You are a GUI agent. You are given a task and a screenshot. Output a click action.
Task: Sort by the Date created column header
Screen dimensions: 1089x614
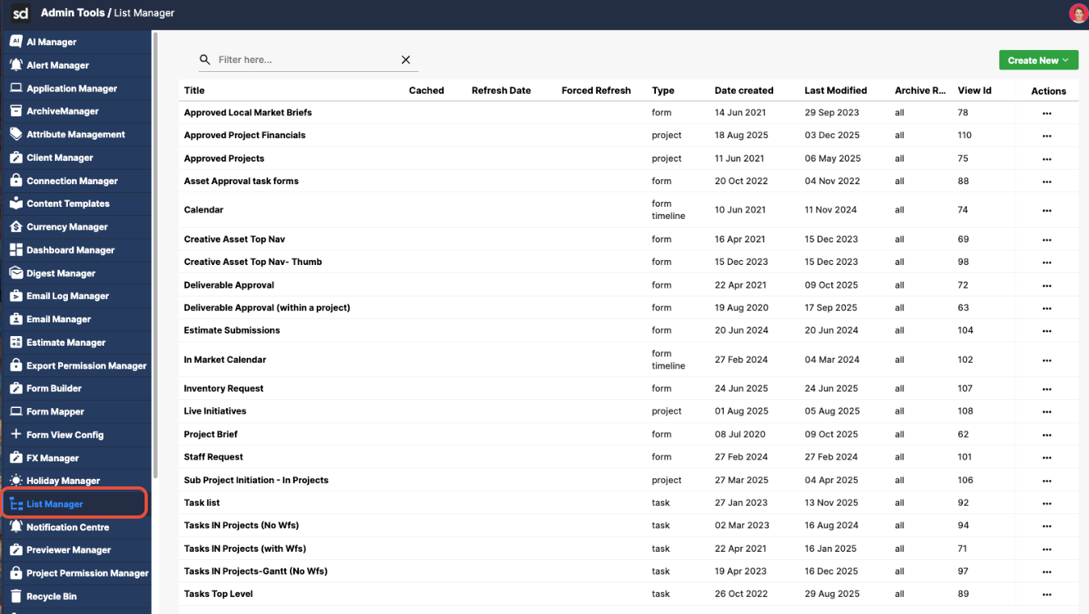tap(744, 90)
